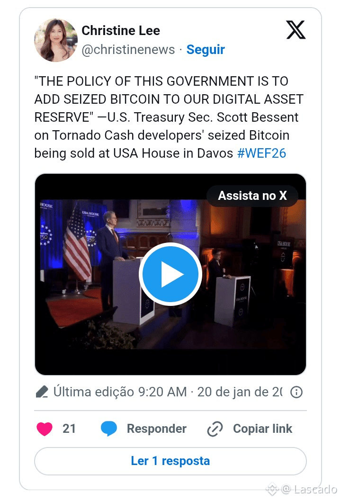Viewport: 341px width, 501px height.
Task: Click the tweet text about seized Bitcoin
Action: [x=169, y=117]
